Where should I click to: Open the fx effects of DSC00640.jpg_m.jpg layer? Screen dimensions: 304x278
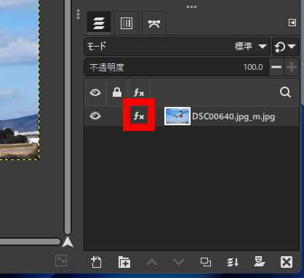(139, 116)
